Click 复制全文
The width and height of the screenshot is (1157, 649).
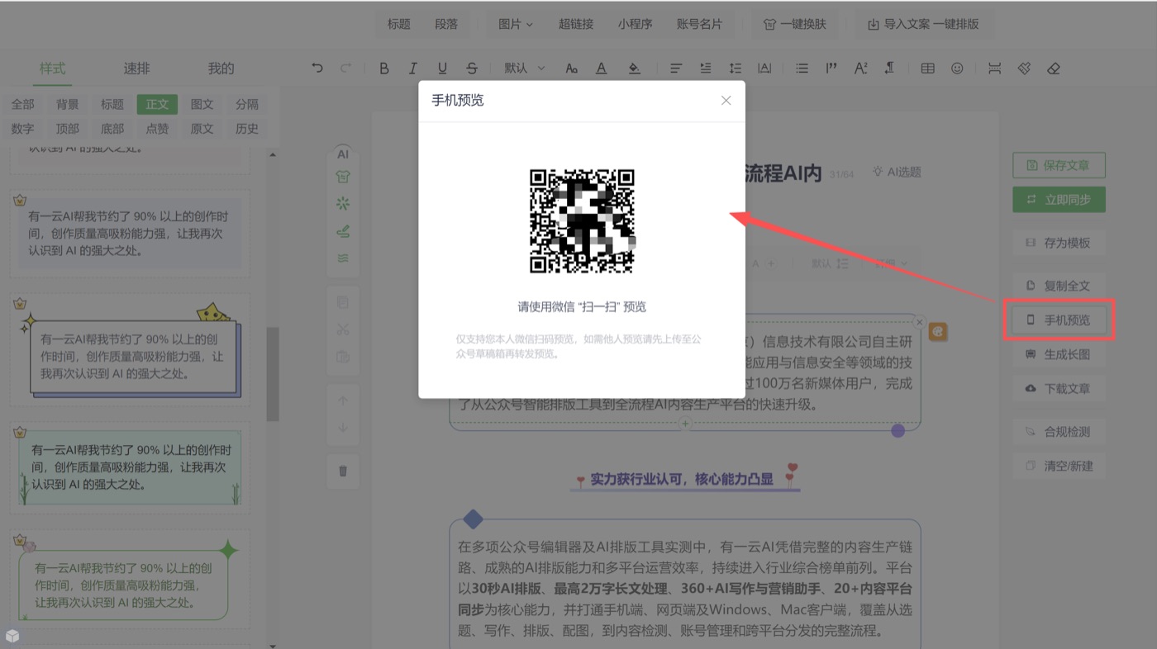[1059, 286]
